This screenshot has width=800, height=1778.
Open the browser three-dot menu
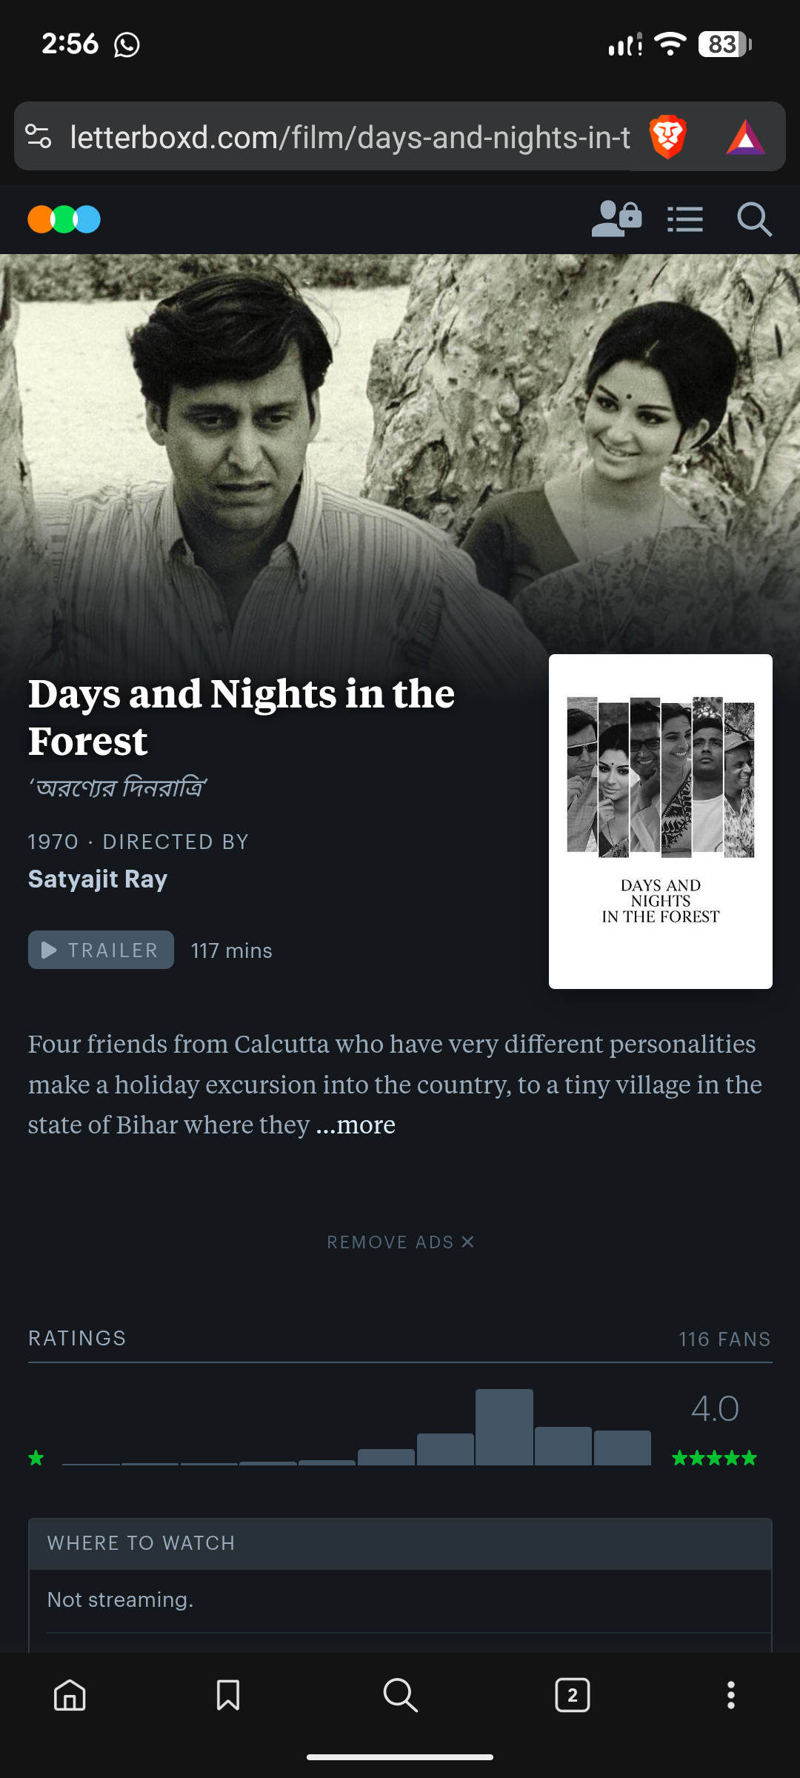tap(730, 1695)
